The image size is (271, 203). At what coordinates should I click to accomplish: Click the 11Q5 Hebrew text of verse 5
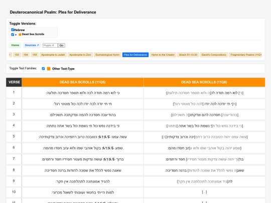[83, 137]
